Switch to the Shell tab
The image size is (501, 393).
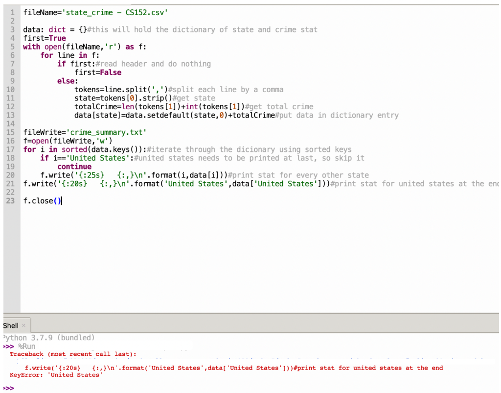click(10, 325)
